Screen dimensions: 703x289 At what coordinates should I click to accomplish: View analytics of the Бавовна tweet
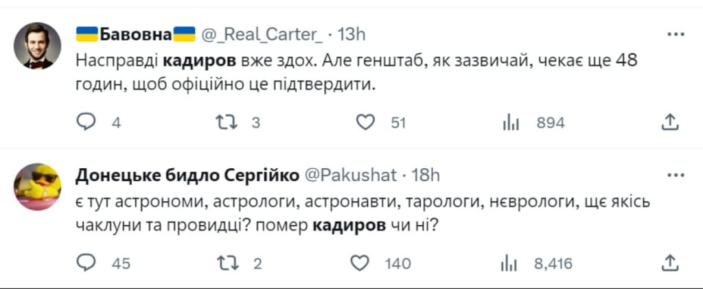pyautogui.click(x=510, y=122)
